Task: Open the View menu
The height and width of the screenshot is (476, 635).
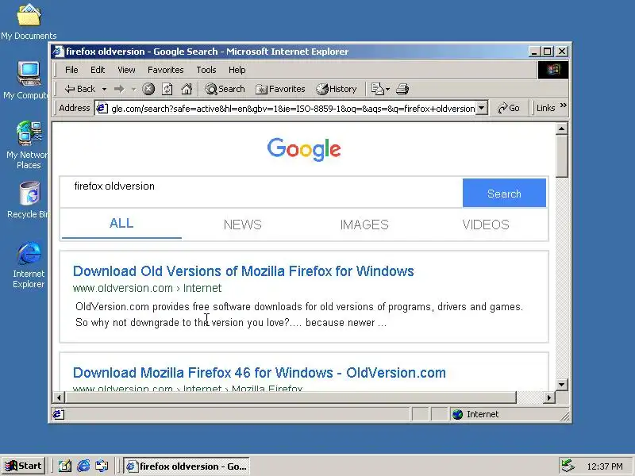Action: click(126, 70)
